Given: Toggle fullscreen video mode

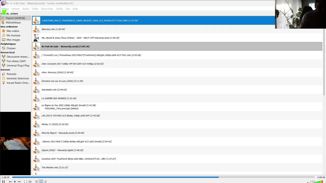Looking at the screenshot, I should click(25, 181).
